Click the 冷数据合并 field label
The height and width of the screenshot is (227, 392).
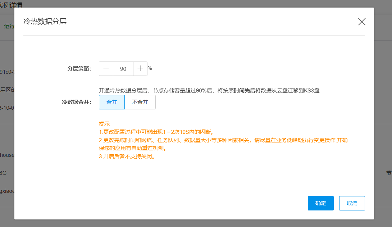point(77,102)
